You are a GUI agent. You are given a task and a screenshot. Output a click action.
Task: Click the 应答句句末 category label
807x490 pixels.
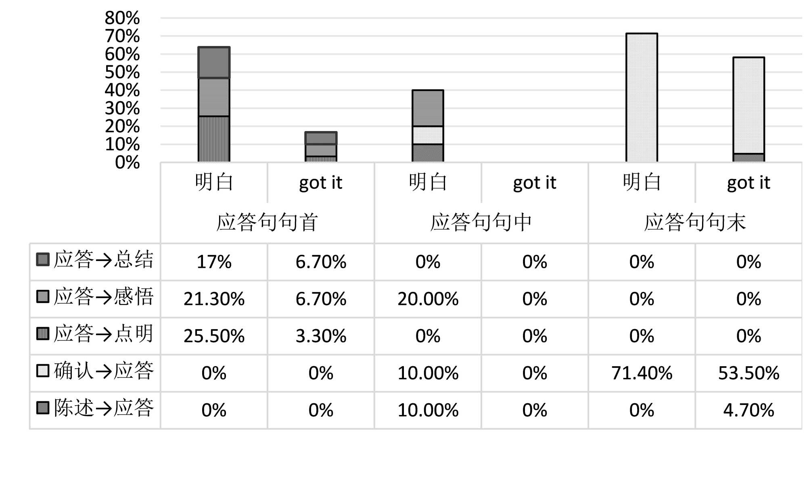click(695, 222)
